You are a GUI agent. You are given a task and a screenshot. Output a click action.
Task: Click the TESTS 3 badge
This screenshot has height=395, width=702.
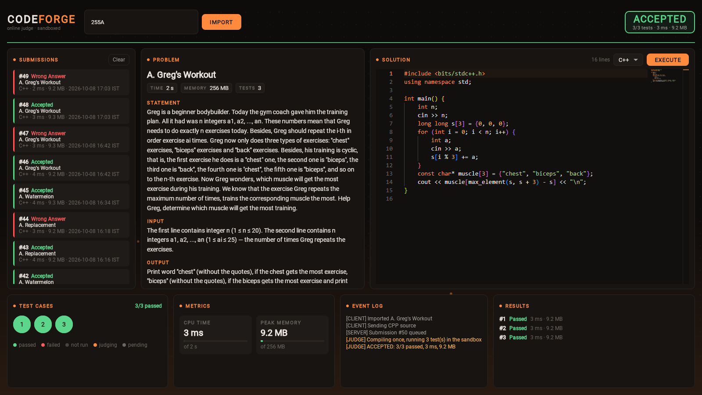pyautogui.click(x=250, y=88)
